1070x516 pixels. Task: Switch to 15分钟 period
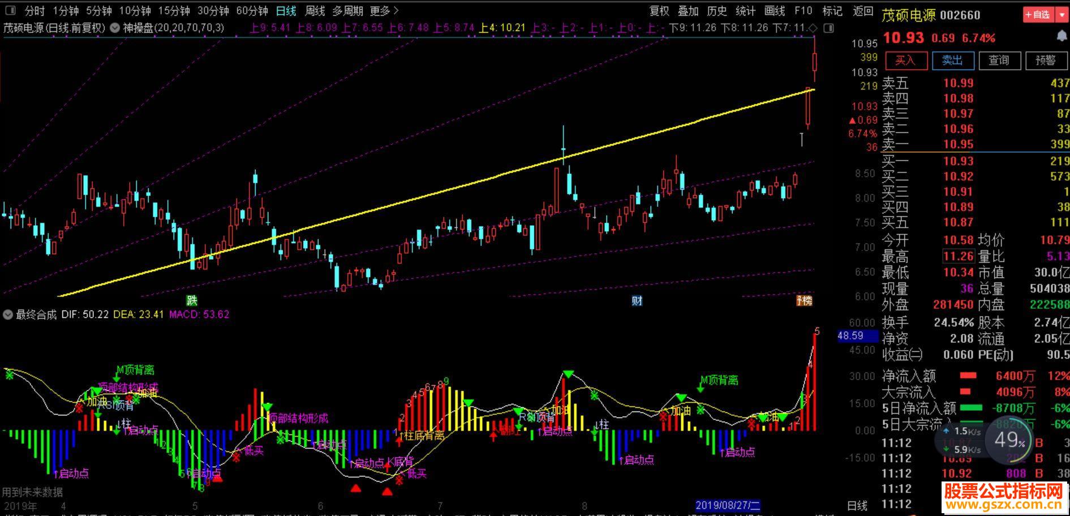(x=174, y=11)
